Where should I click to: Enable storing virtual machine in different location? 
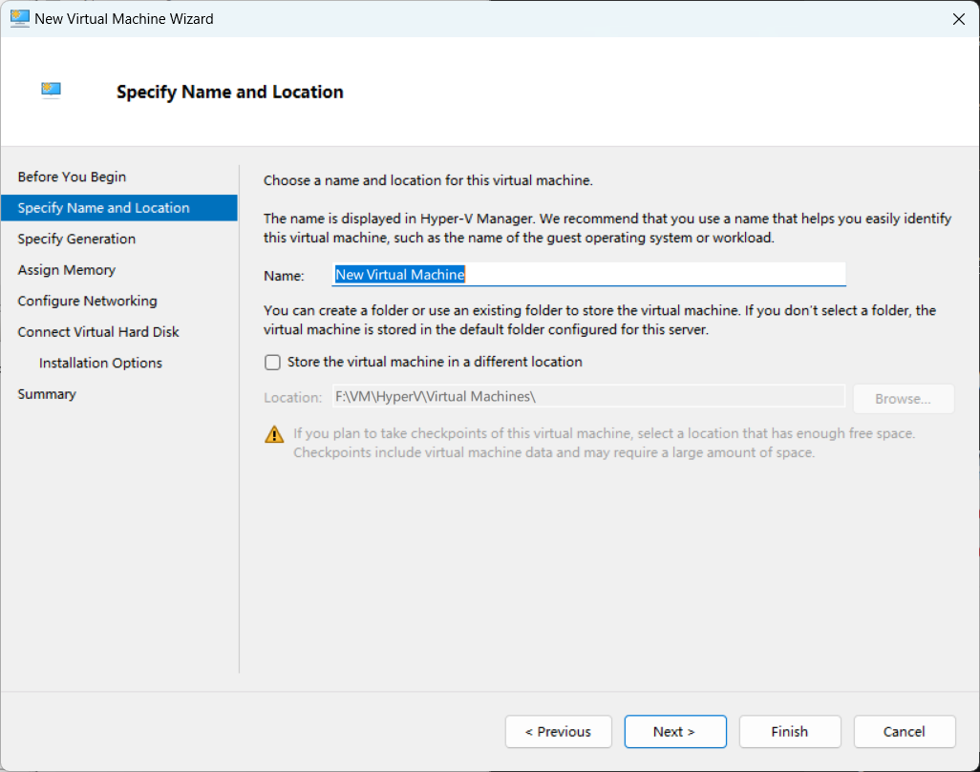(272, 363)
